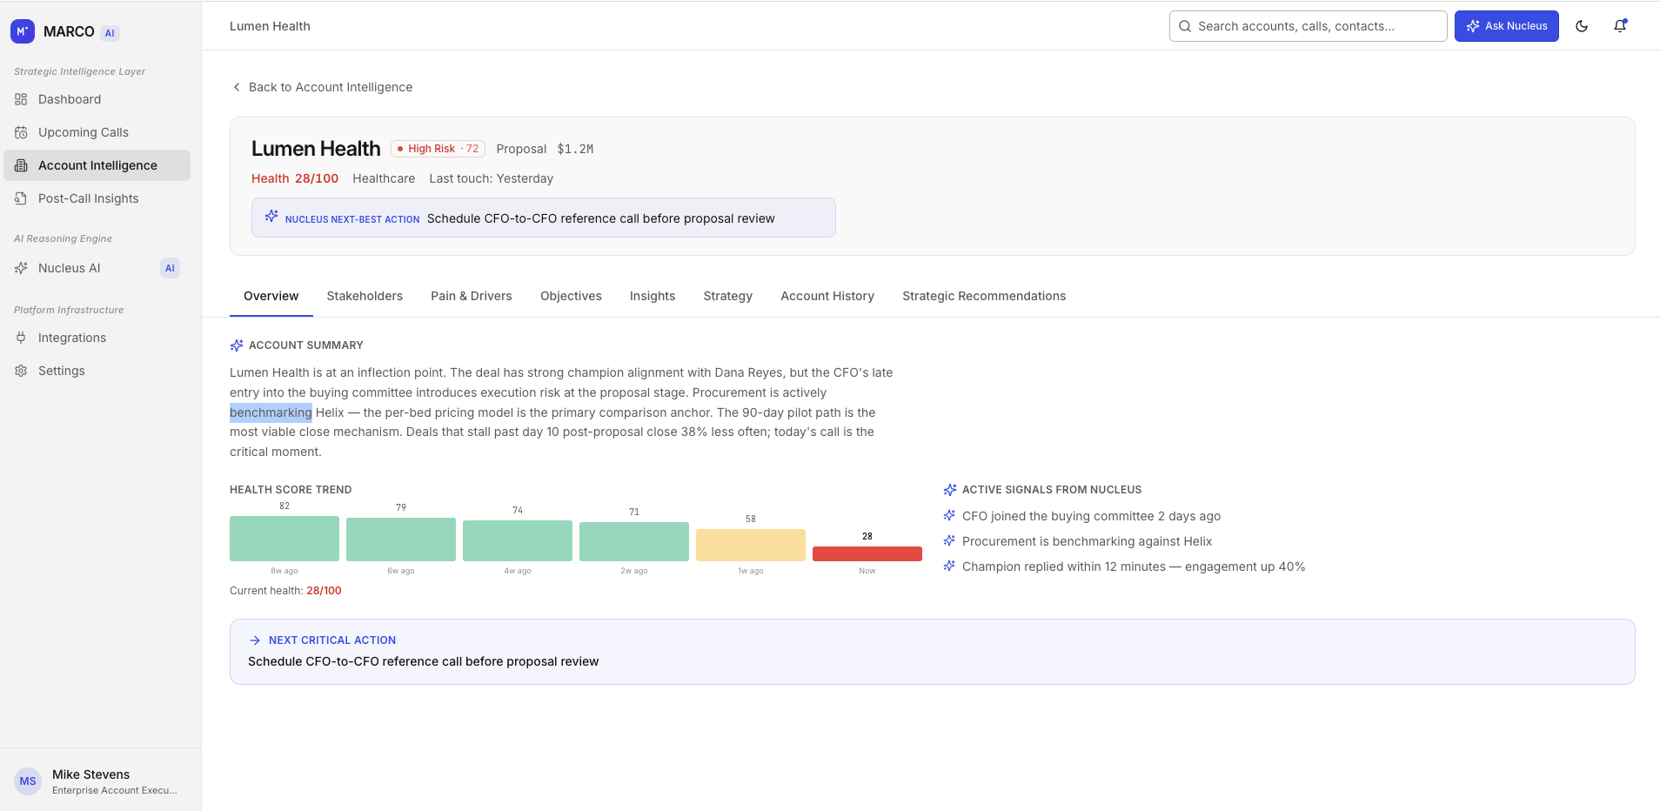Screen dimensions: 1660x811
Task: Select the red Now health bar
Action: [867, 553]
